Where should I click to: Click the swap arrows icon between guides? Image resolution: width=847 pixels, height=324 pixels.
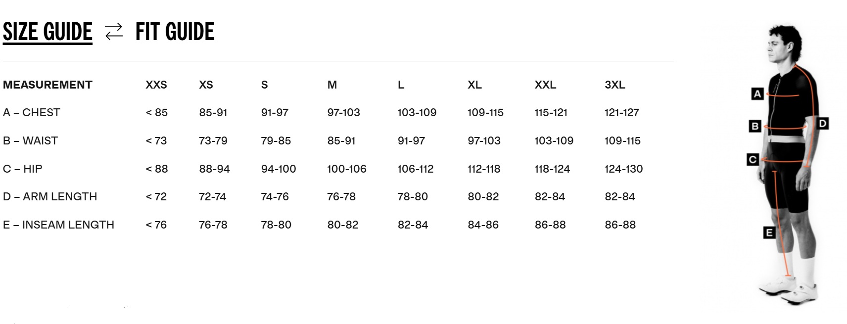(114, 32)
